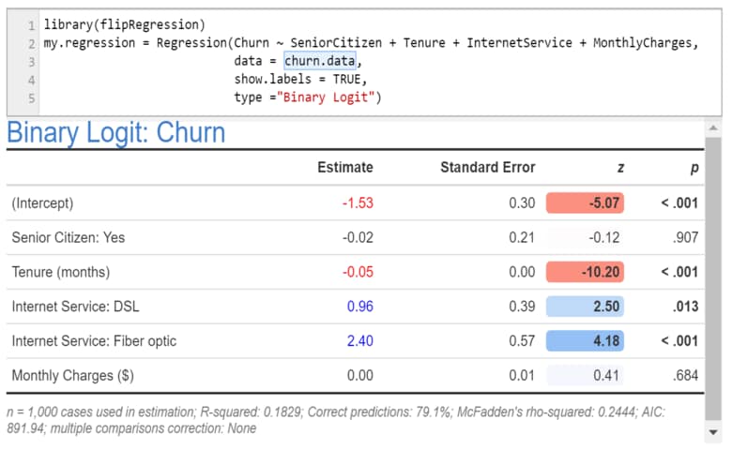Viewport: 732px width, 450px height.
Task: Select the Senior Citizen: Yes row label
Action: 68,237
